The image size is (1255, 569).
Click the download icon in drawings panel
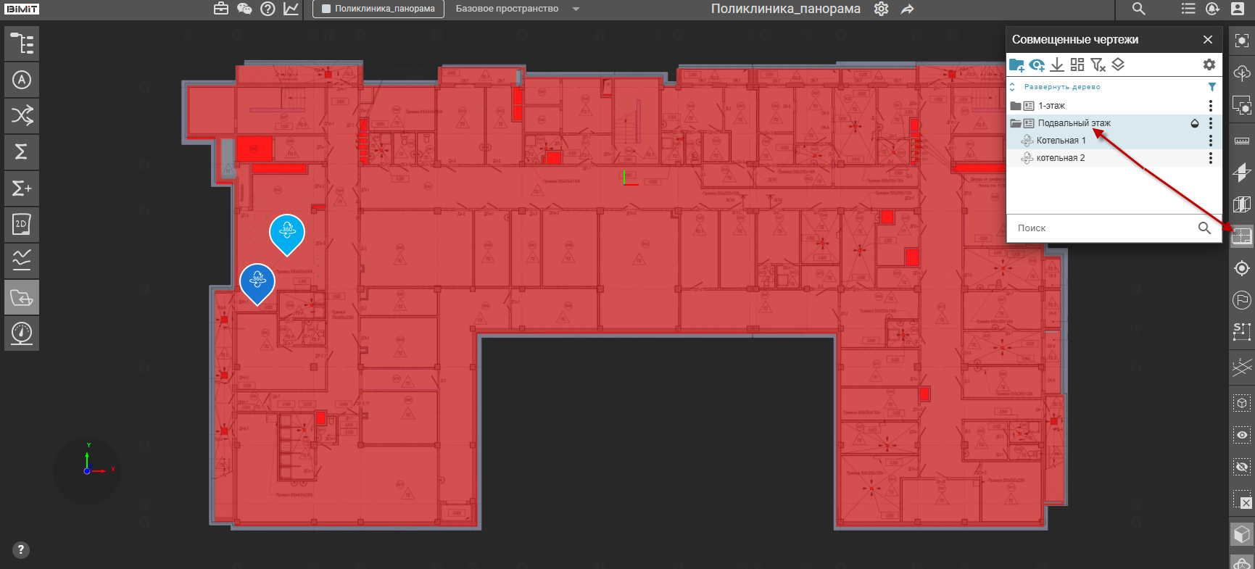(x=1057, y=65)
